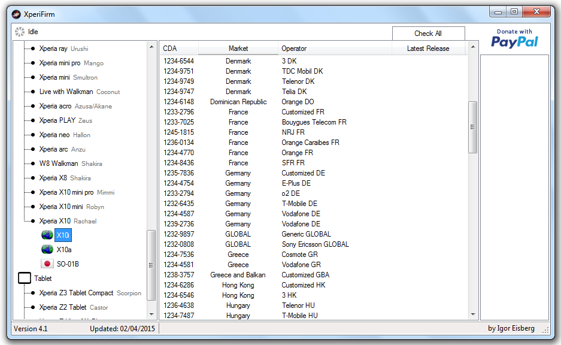Select the E-Plus DE row

(313, 183)
